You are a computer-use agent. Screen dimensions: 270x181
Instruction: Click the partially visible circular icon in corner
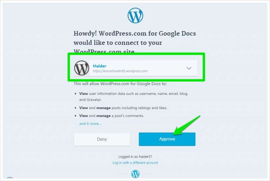pos(10,178)
